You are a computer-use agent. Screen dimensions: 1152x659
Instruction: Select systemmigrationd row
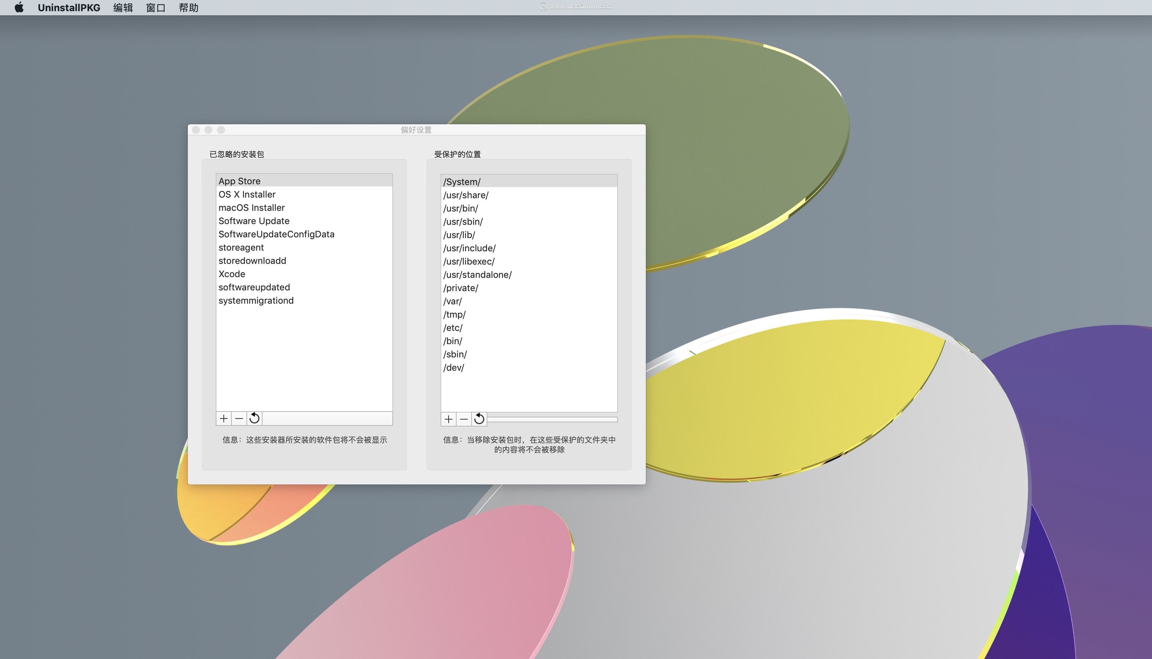304,301
